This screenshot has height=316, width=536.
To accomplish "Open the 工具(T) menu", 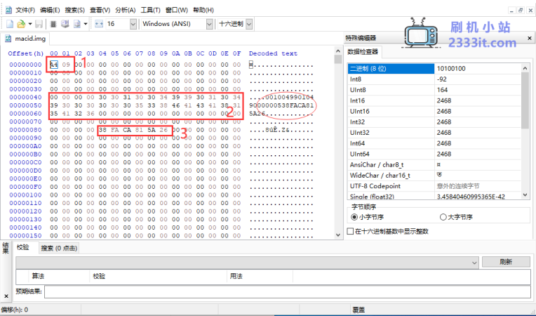I will point(150,10).
